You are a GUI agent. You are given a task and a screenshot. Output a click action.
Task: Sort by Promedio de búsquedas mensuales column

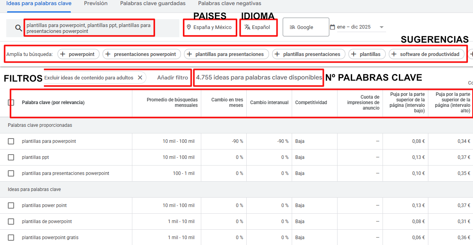tap(172, 103)
